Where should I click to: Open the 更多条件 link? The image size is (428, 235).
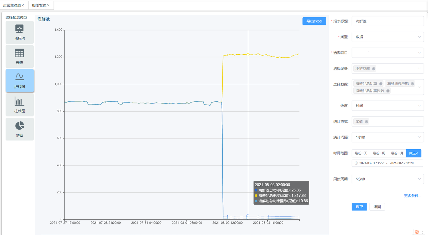pyautogui.click(x=413, y=196)
